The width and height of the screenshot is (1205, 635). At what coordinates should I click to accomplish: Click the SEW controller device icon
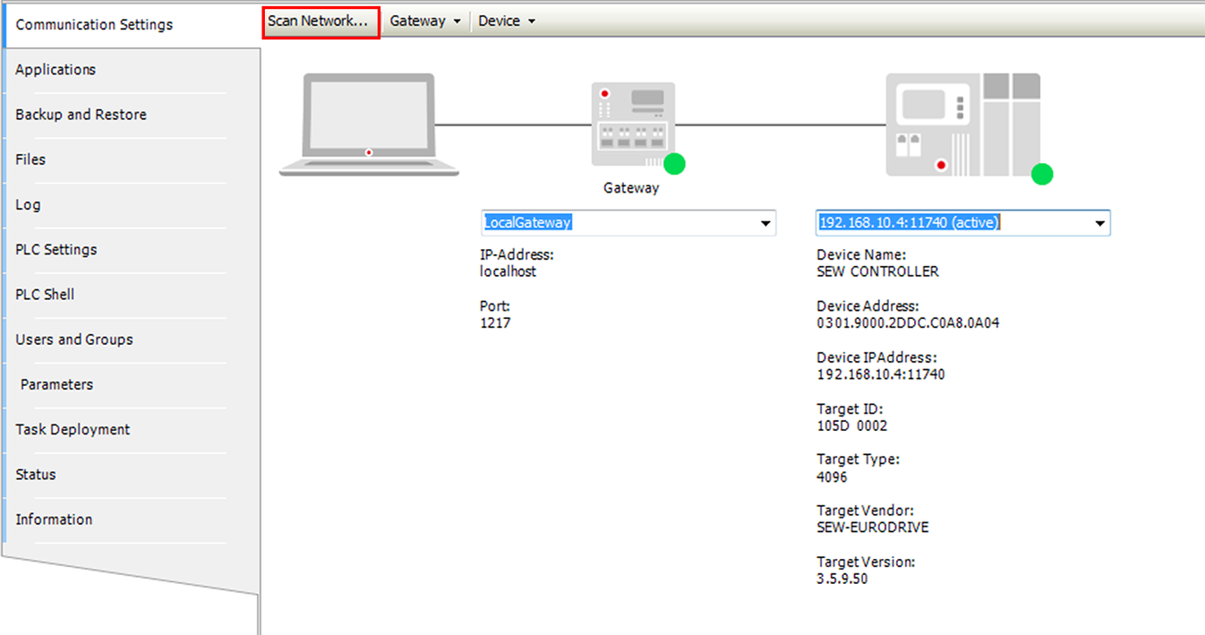pyautogui.click(x=962, y=124)
